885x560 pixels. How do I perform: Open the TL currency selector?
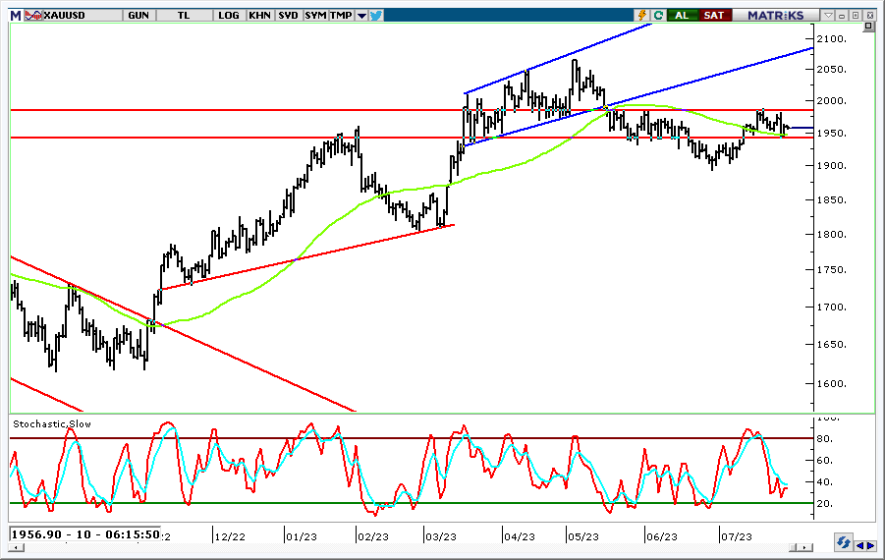click(x=185, y=15)
